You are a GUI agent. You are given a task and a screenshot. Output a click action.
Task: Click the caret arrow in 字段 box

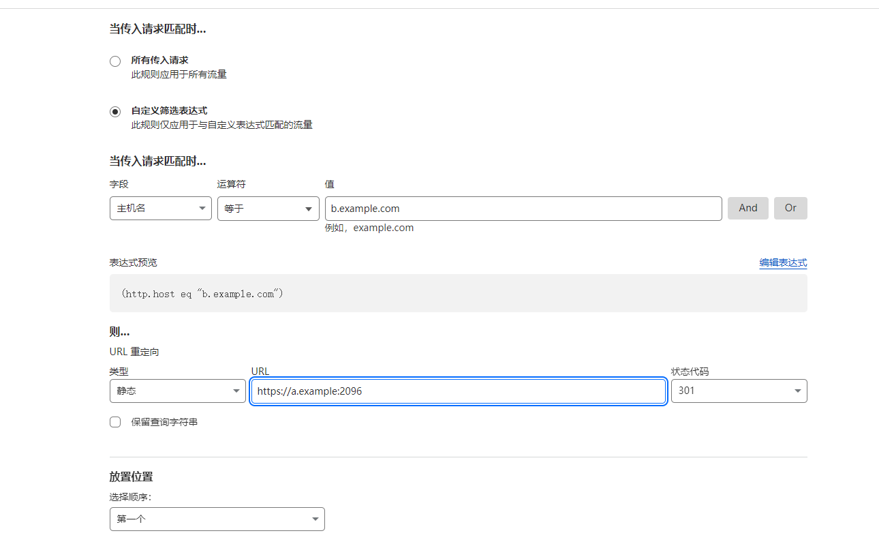pyautogui.click(x=202, y=209)
